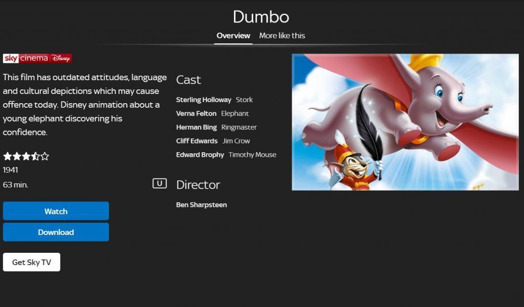Click the U age rating symbol

point(159,184)
